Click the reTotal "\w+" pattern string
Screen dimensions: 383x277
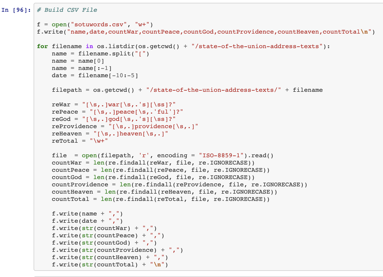tap(99, 141)
